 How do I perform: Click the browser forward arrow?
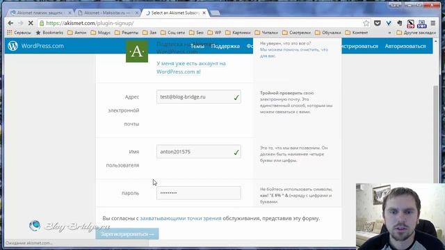20,23
